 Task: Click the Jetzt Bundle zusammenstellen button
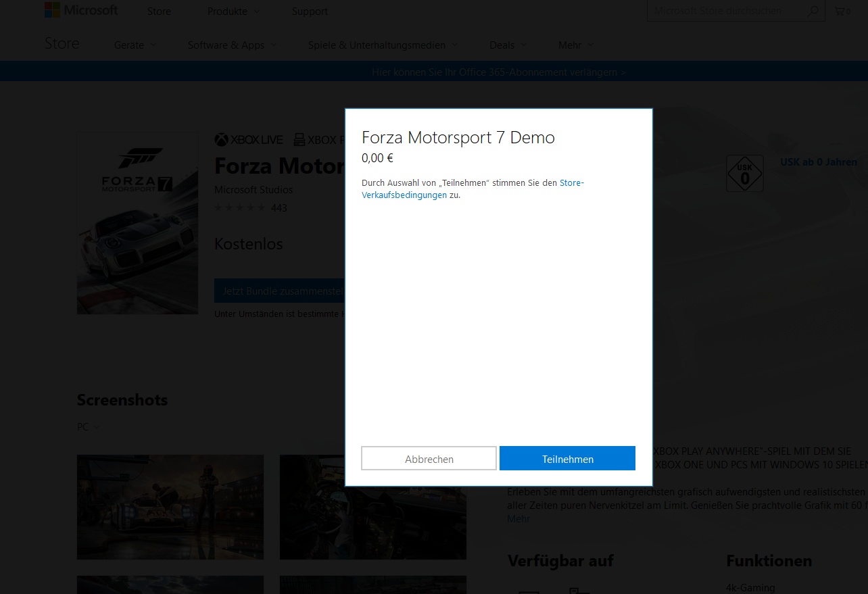(x=280, y=291)
